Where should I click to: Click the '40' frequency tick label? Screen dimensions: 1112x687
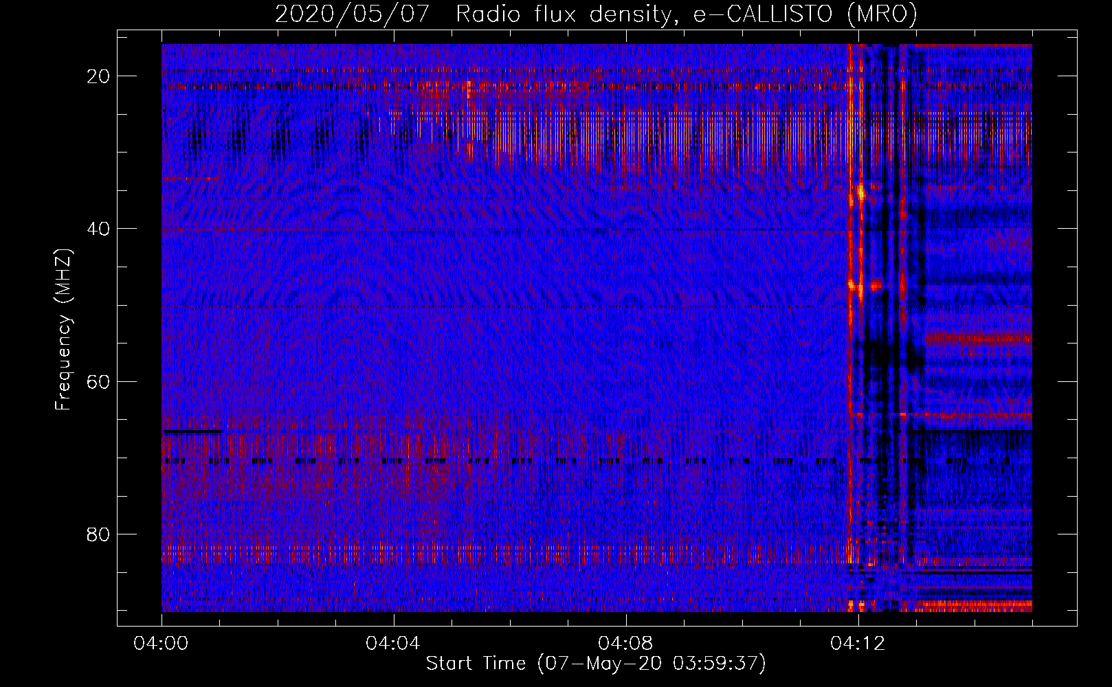coord(98,229)
